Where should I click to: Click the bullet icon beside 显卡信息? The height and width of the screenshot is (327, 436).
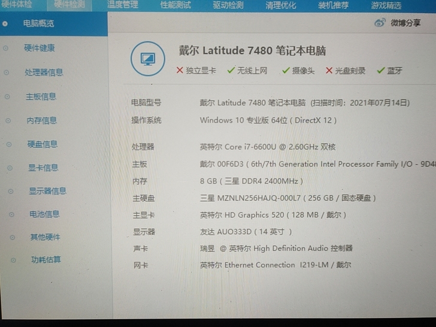[x=10, y=168]
